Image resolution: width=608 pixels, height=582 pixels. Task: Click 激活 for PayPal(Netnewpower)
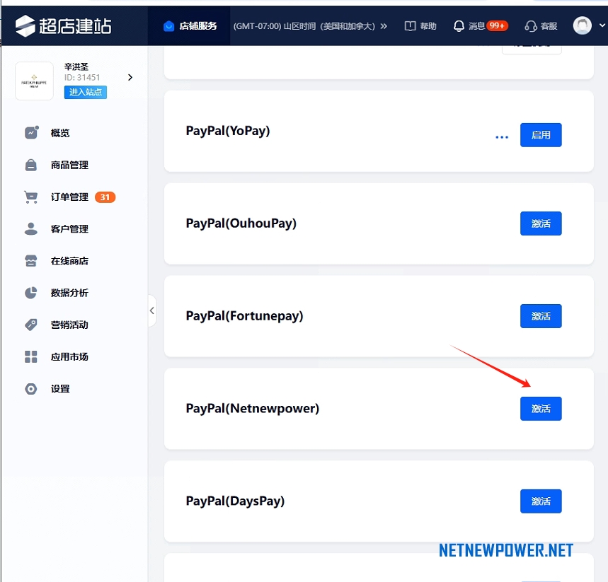click(541, 409)
